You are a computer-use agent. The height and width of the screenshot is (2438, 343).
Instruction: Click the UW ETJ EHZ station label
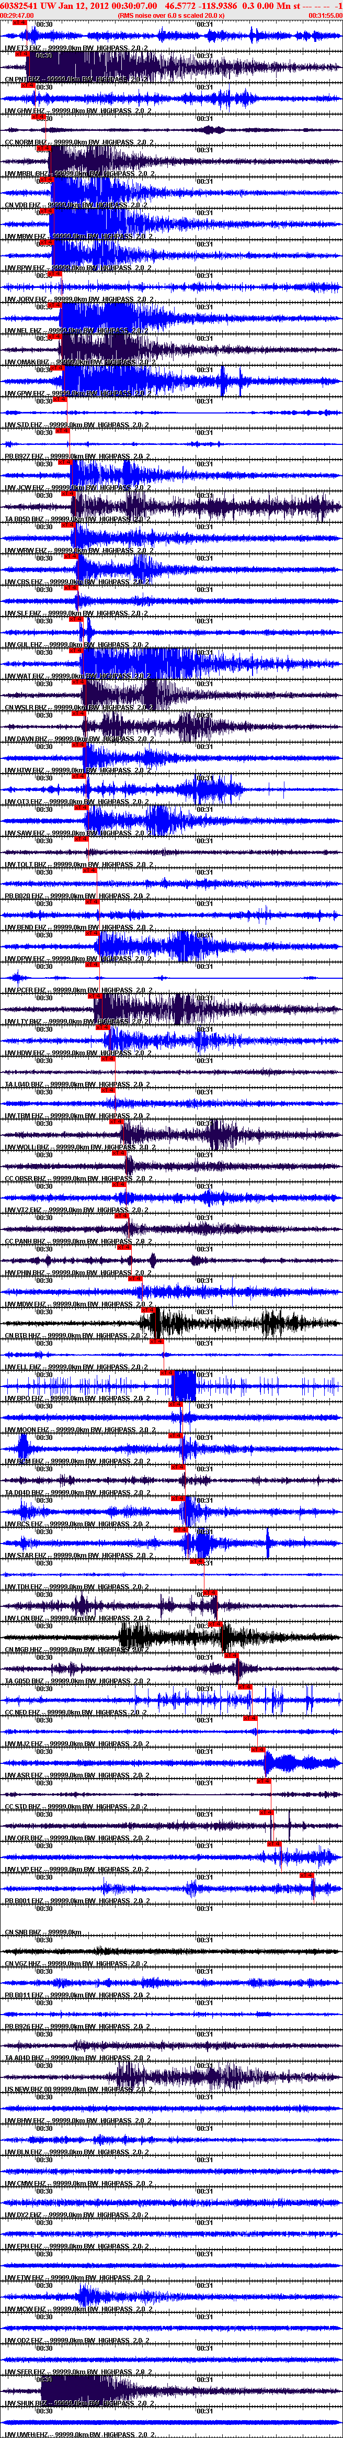click(x=25, y=47)
